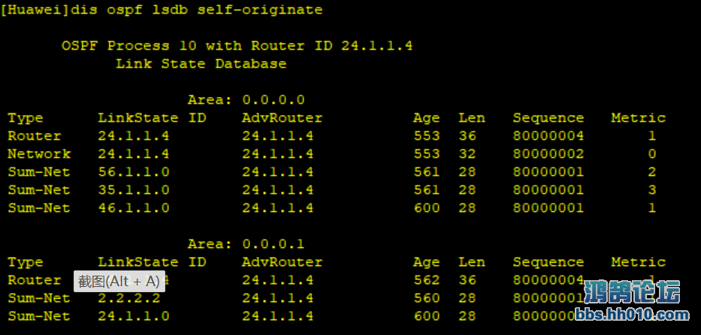Click the Metric column header in Area 0
This screenshot has height=335, width=701.
pos(639,118)
